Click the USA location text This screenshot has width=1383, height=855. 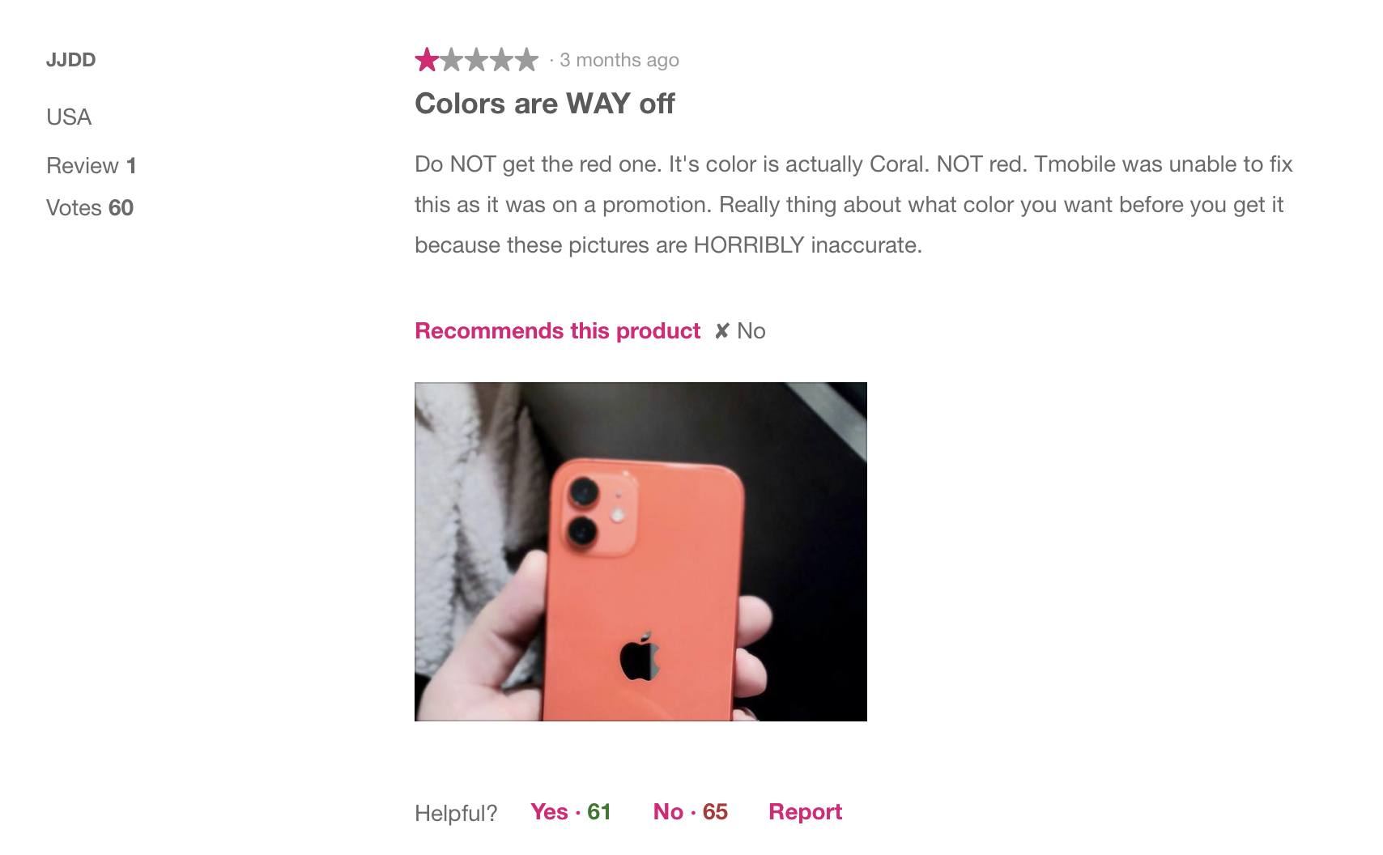click(x=69, y=117)
